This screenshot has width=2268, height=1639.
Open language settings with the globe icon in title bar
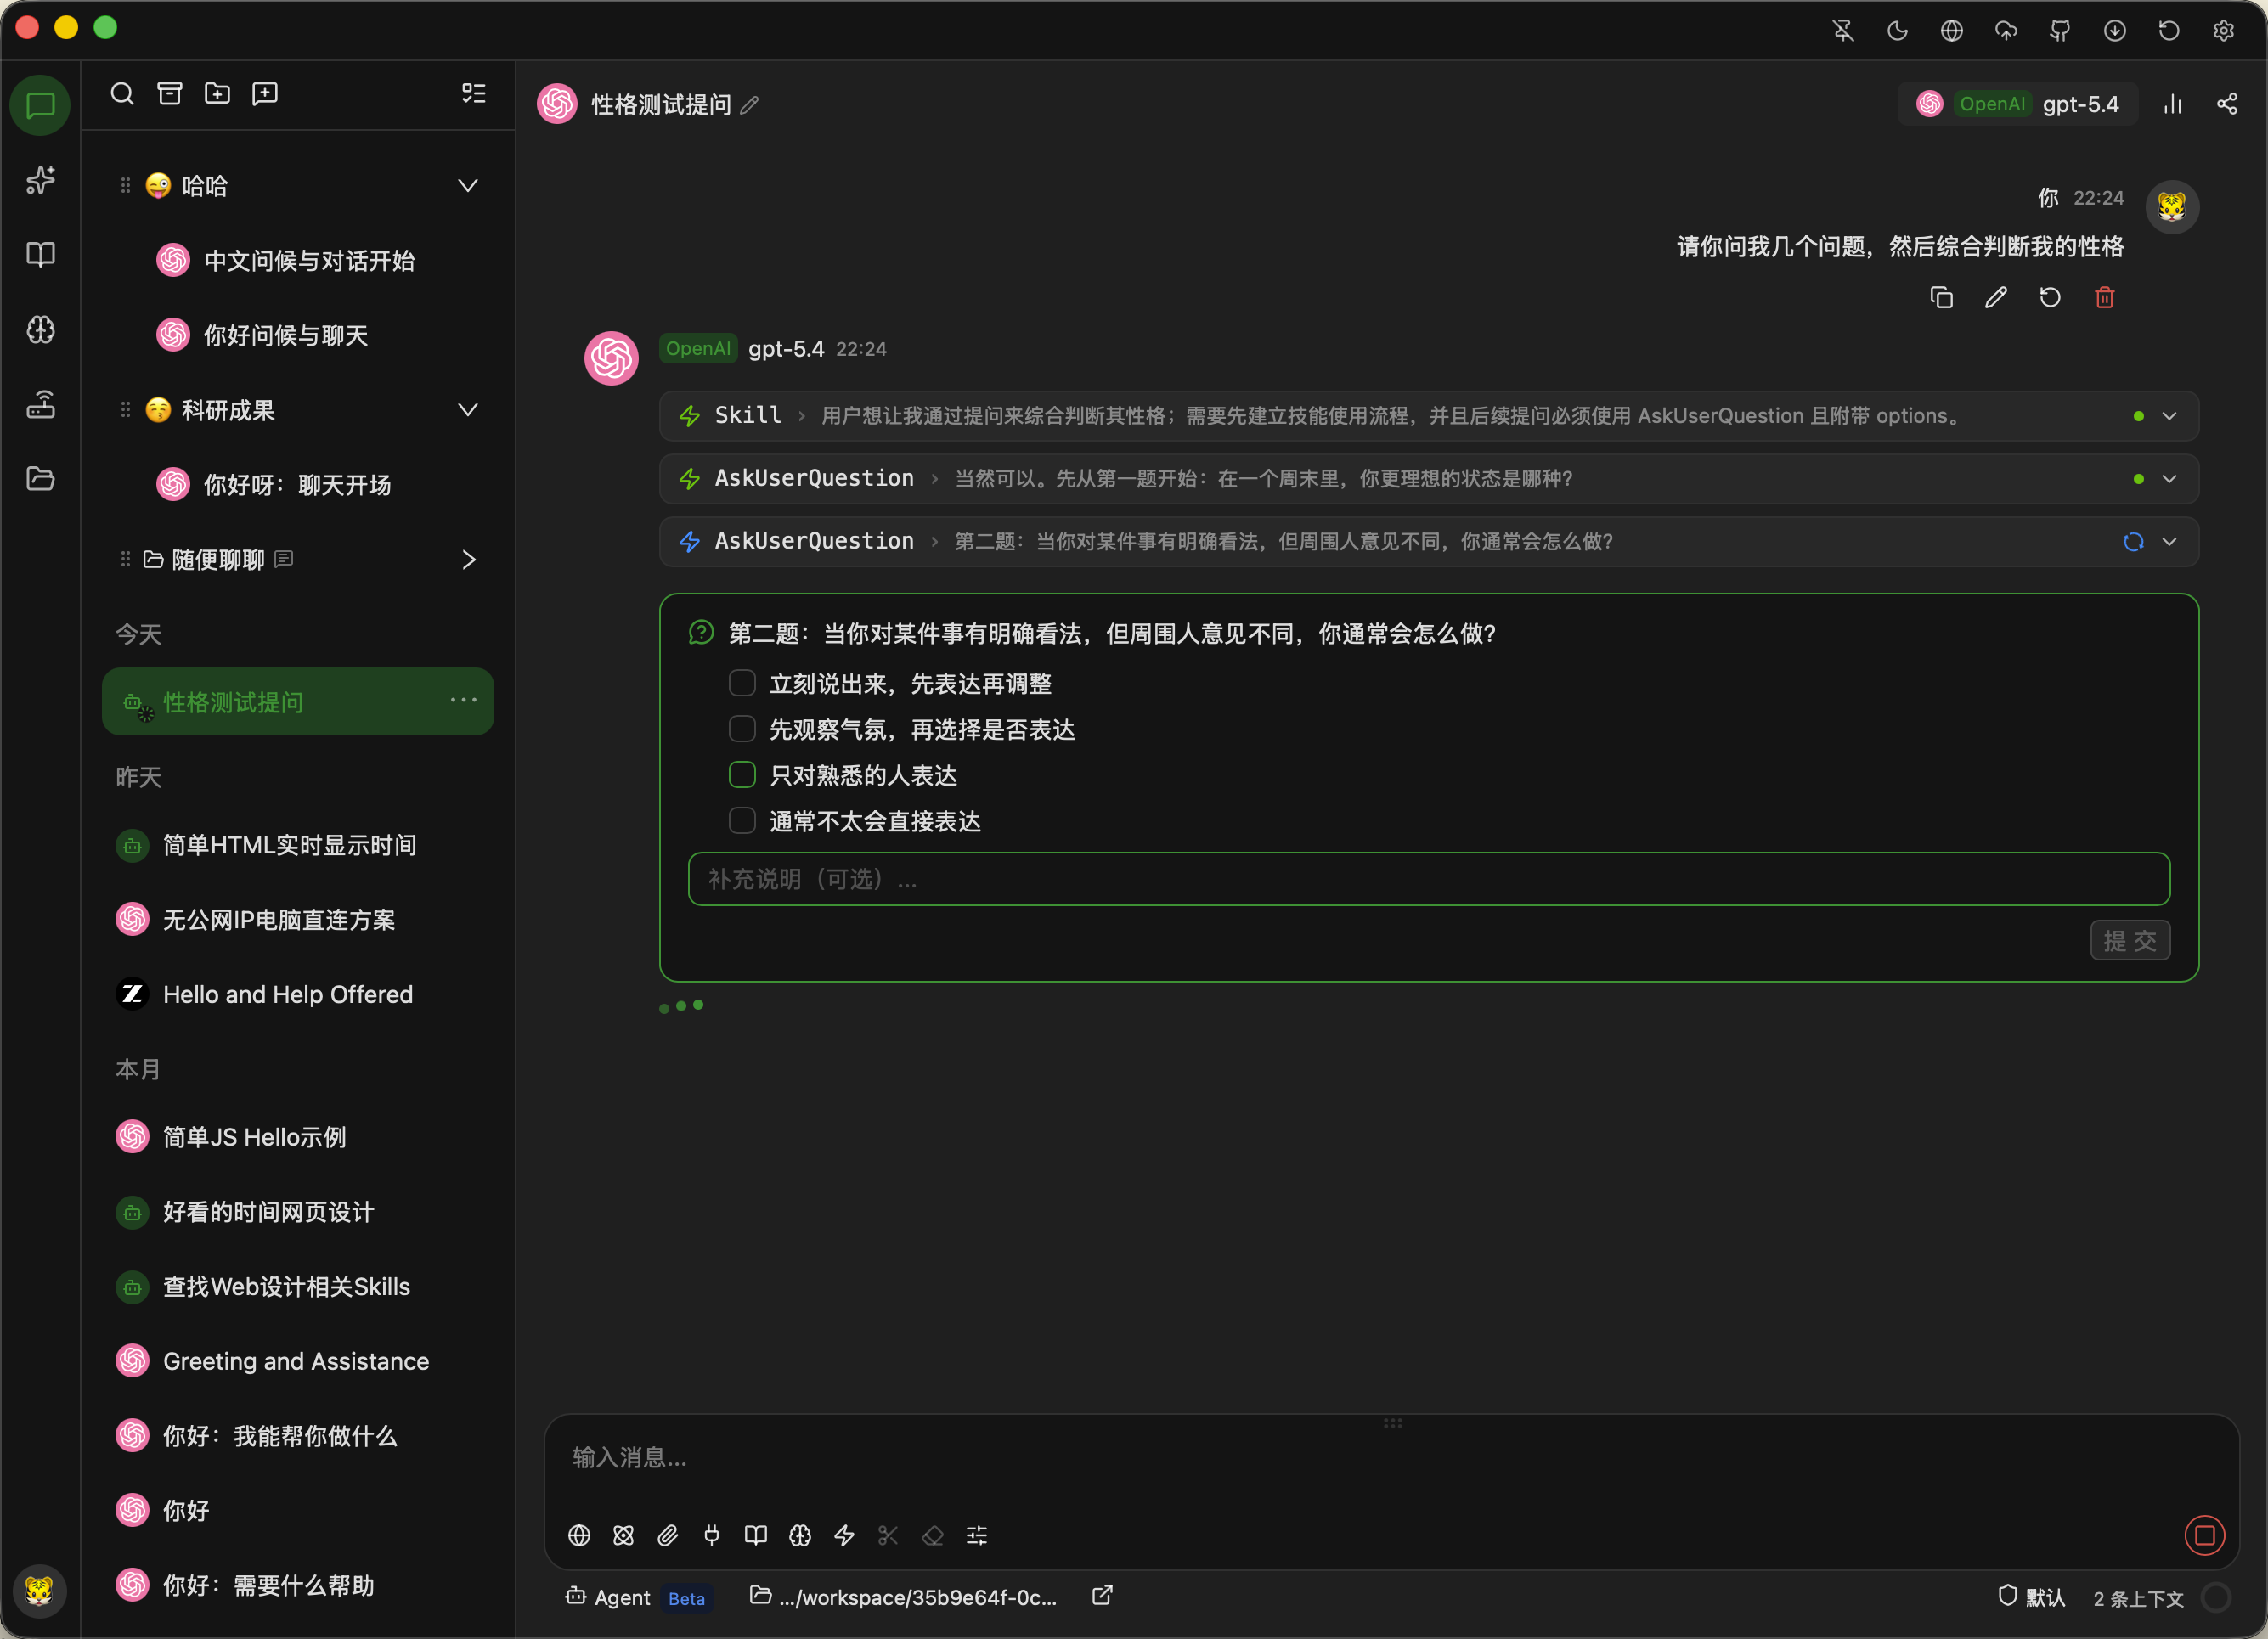pos(1951,31)
